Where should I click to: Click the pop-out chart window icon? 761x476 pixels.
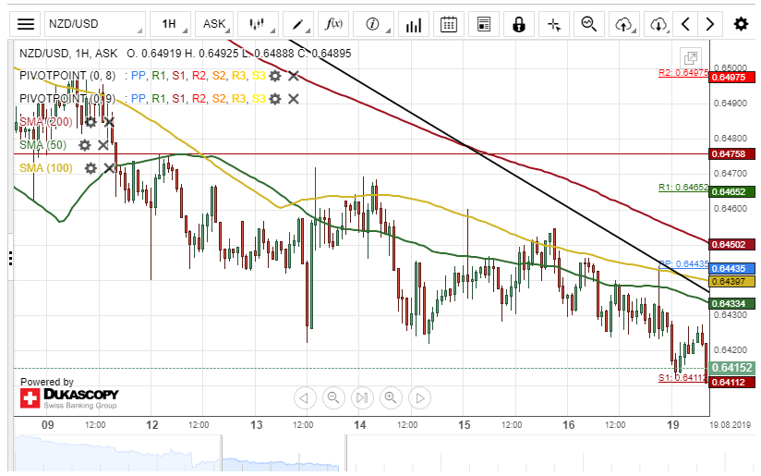[x=689, y=57]
